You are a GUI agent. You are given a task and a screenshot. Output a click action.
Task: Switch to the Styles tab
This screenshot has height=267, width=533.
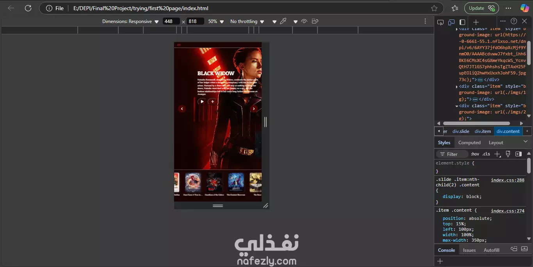point(444,143)
